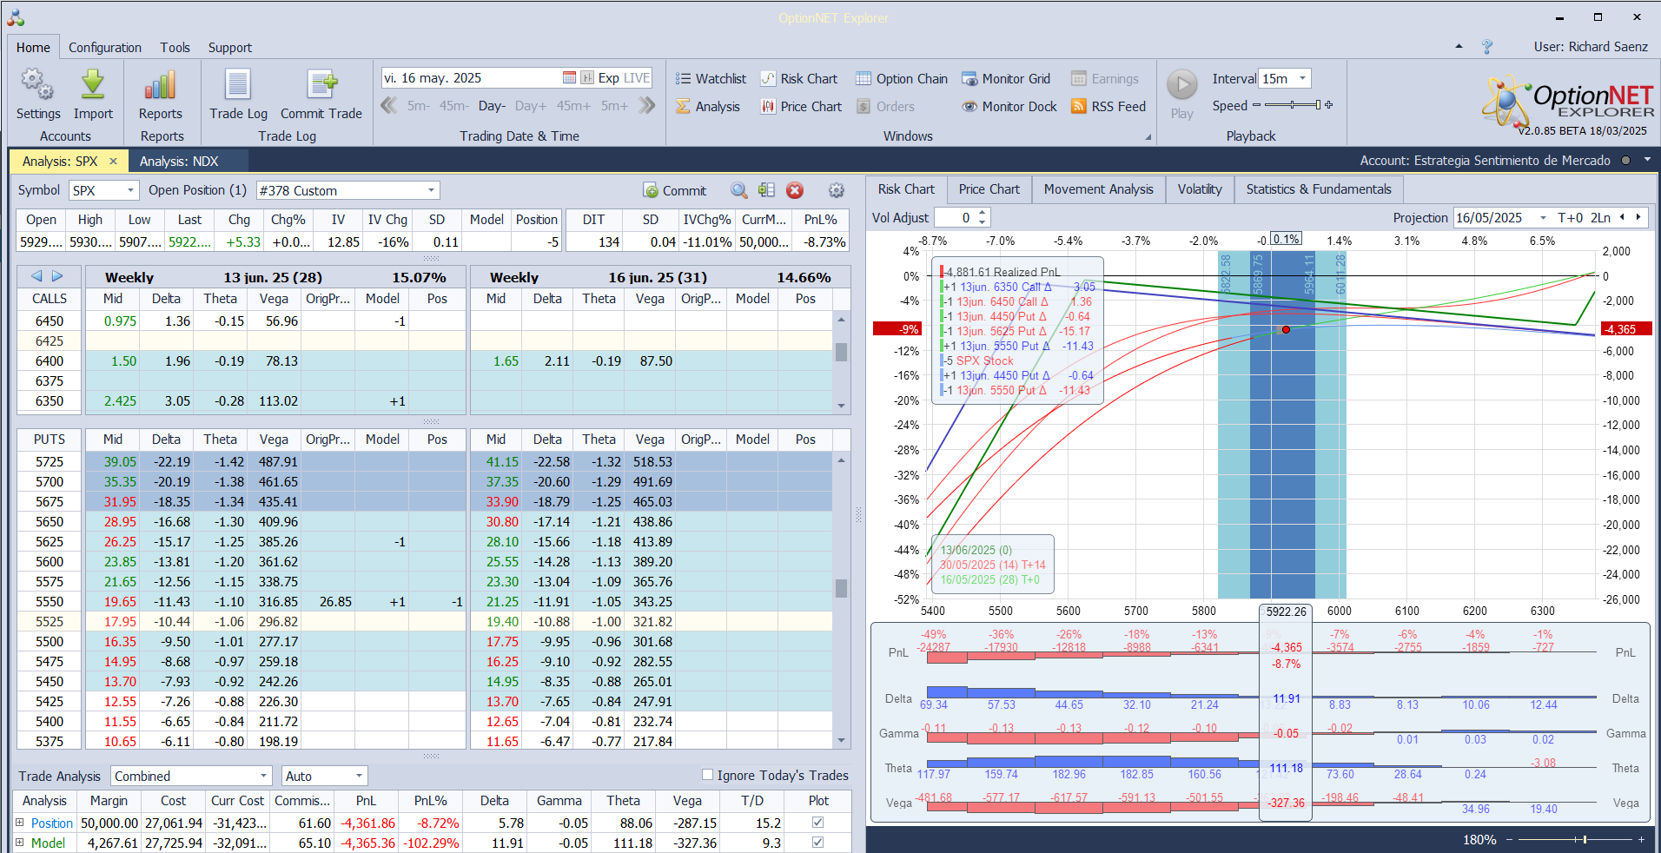The height and width of the screenshot is (853, 1661).
Task: Open the Tools ribbon tab
Action: pos(175,48)
